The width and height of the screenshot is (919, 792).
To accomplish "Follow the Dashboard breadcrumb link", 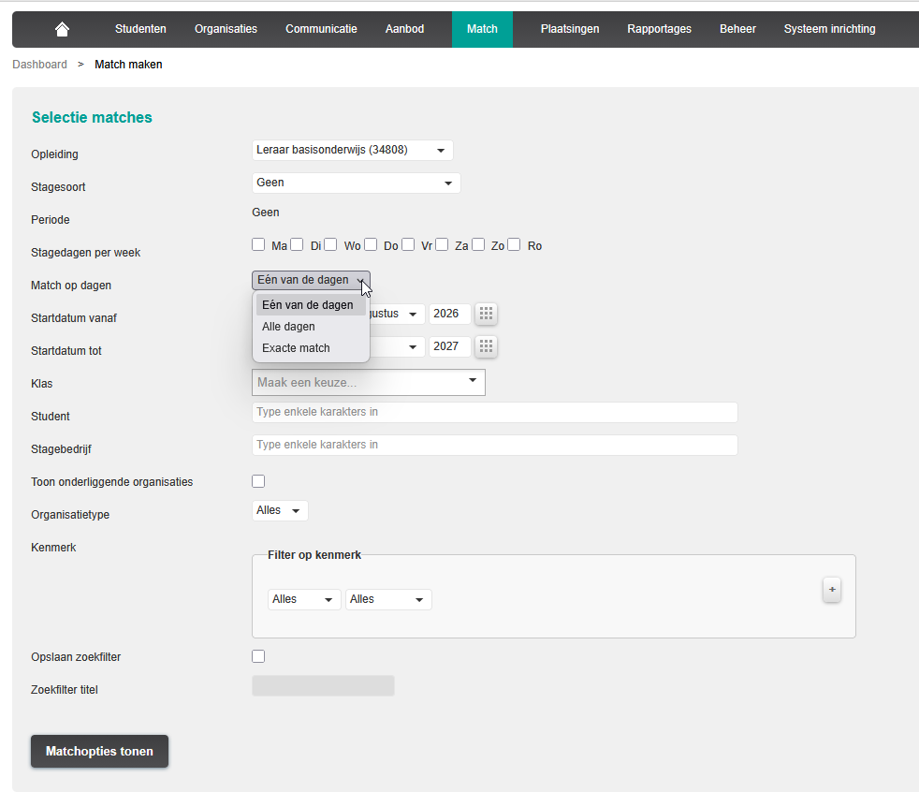I will pos(40,65).
